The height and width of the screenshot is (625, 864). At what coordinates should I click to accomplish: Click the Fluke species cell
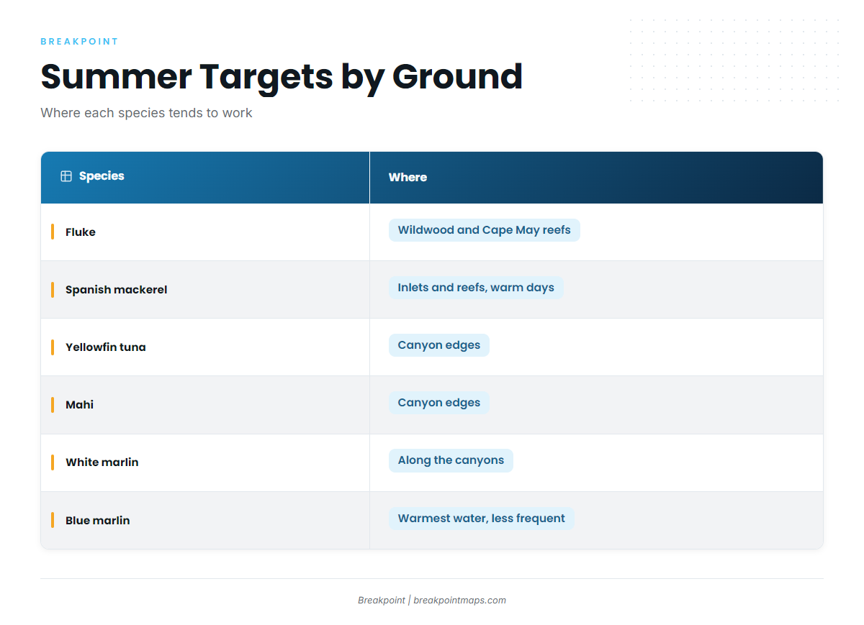(205, 232)
